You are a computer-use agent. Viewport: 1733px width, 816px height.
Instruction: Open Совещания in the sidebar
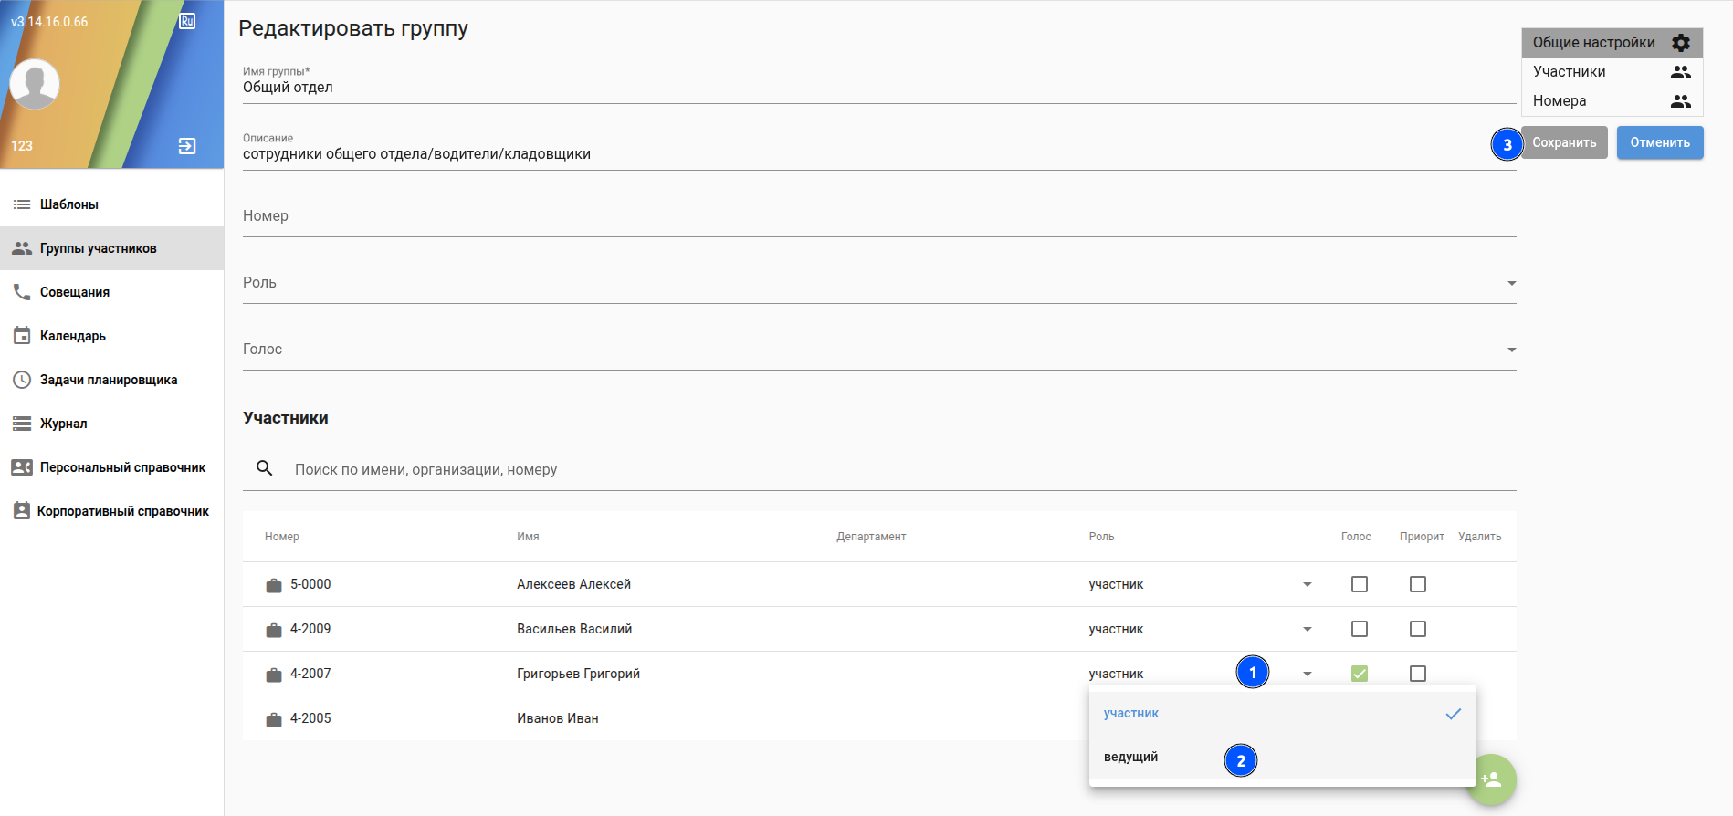click(x=75, y=292)
